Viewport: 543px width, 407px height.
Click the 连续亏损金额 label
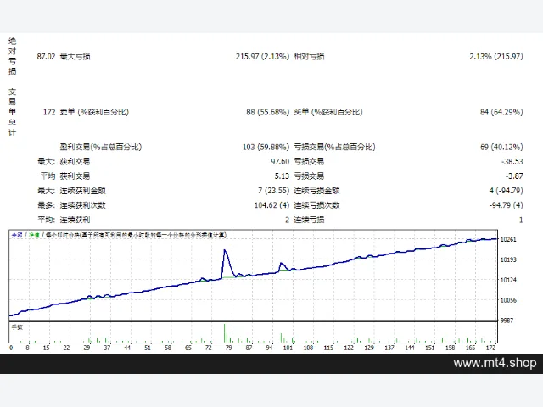click(x=316, y=191)
